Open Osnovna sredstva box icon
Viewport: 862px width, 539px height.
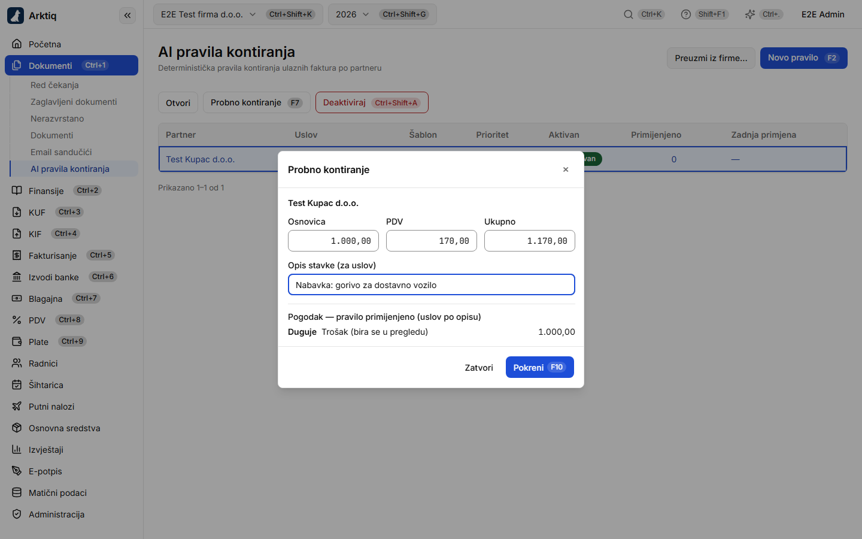tap(17, 428)
